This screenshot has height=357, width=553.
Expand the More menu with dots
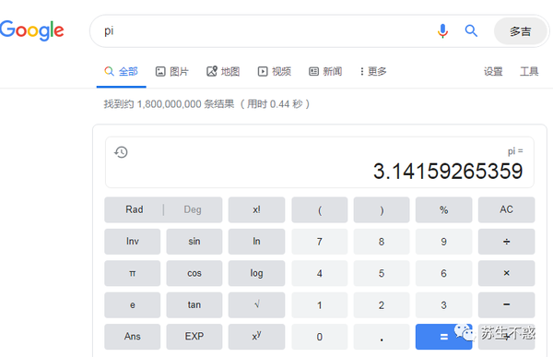373,72
